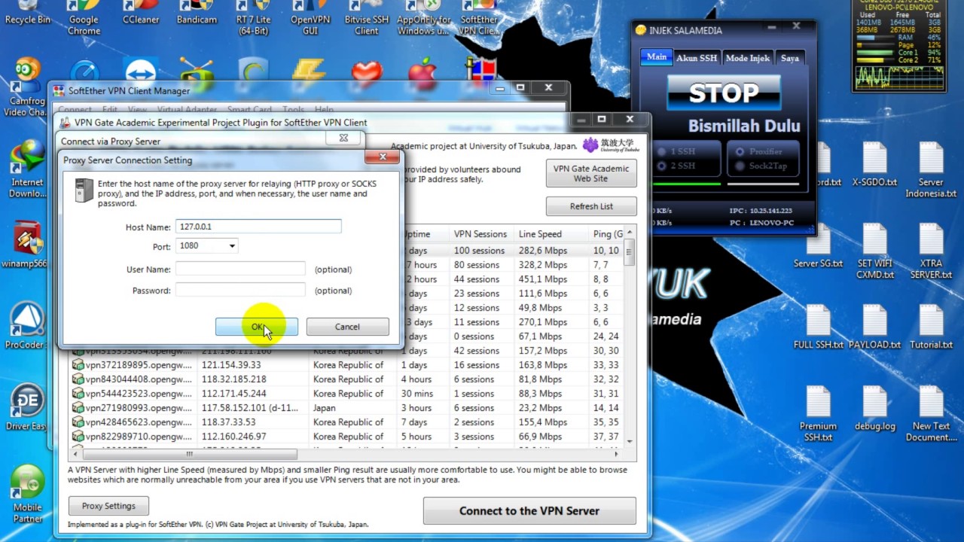Sort servers by the VPN Sessions column
Screen dimensions: 964x542
pos(480,234)
